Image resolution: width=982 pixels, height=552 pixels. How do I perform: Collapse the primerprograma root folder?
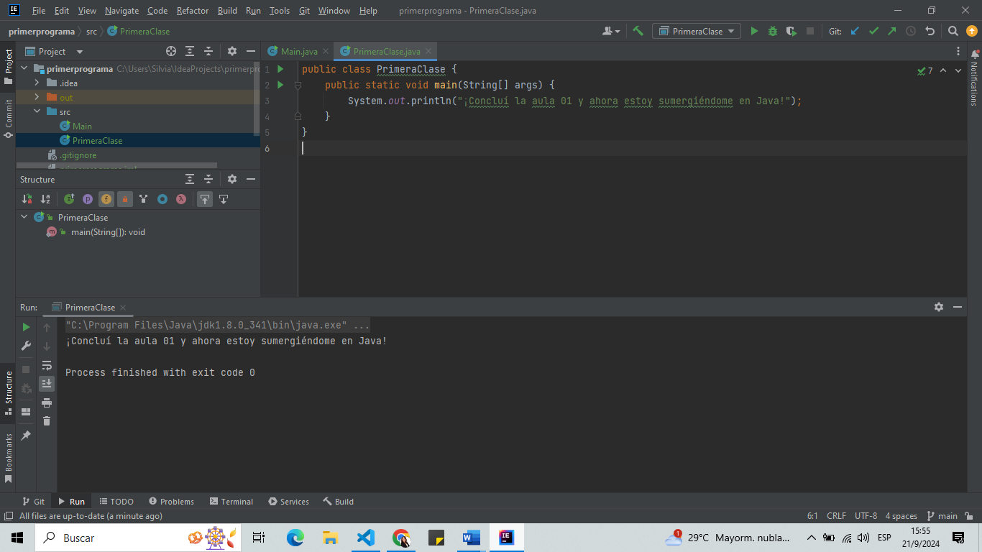click(24, 69)
